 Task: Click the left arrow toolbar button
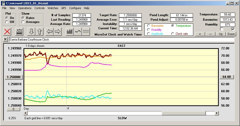(50, 32)
